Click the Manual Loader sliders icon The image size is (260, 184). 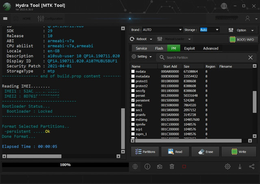click(x=160, y=39)
